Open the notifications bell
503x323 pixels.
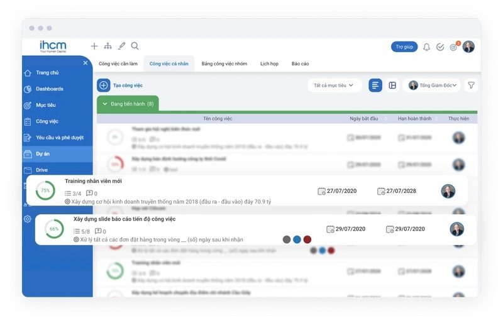point(426,47)
